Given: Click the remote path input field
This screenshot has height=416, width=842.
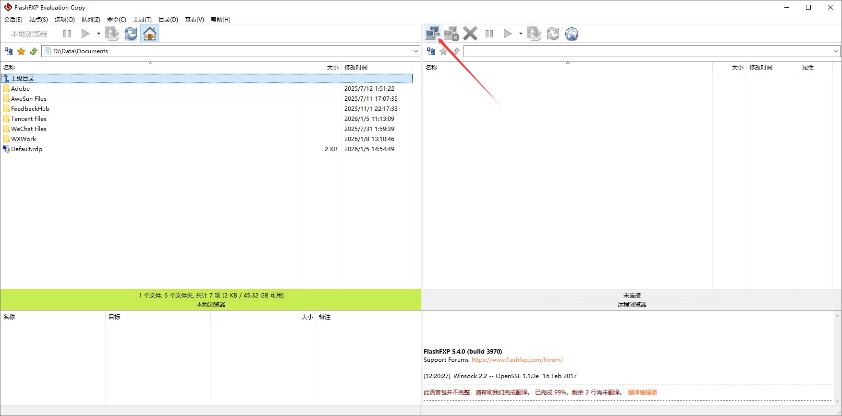Looking at the screenshot, I should (x=647, y=51).
